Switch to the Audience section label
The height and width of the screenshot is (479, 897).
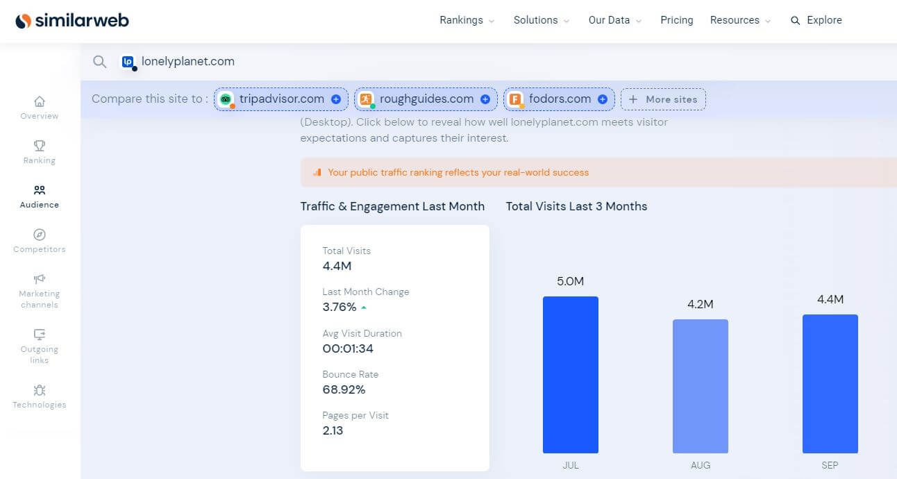tap(40, 205)
